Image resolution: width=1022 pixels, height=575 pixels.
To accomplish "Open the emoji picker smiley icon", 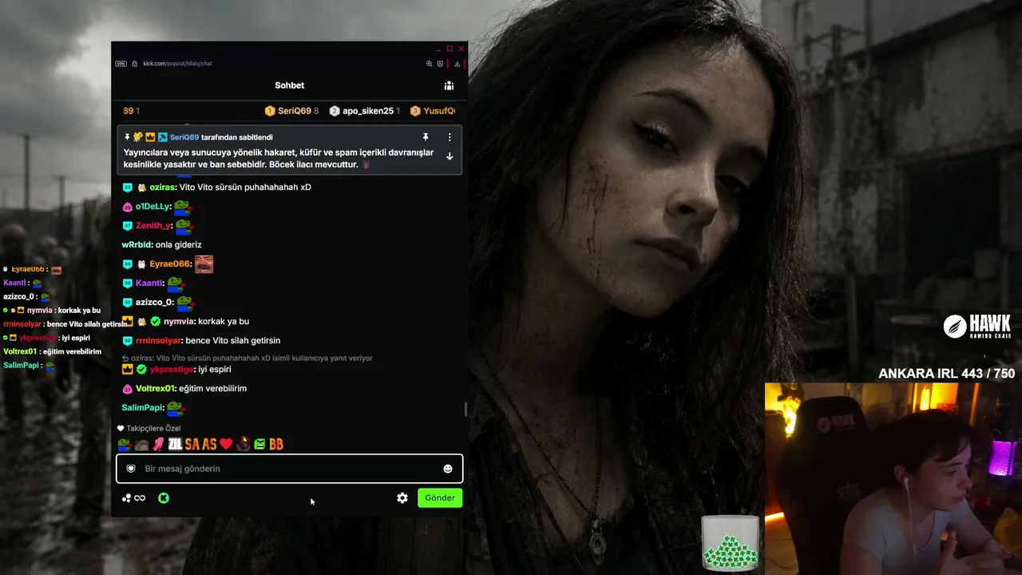I will coord(448,469).
